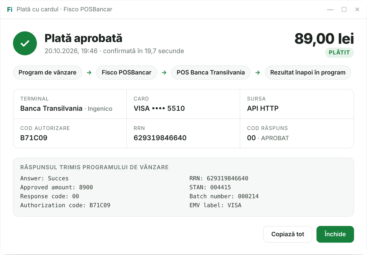Click the line Response code: 00

click(50, 196)
